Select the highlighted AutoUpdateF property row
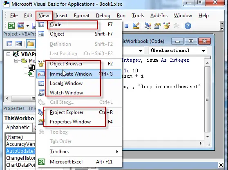 20,151
